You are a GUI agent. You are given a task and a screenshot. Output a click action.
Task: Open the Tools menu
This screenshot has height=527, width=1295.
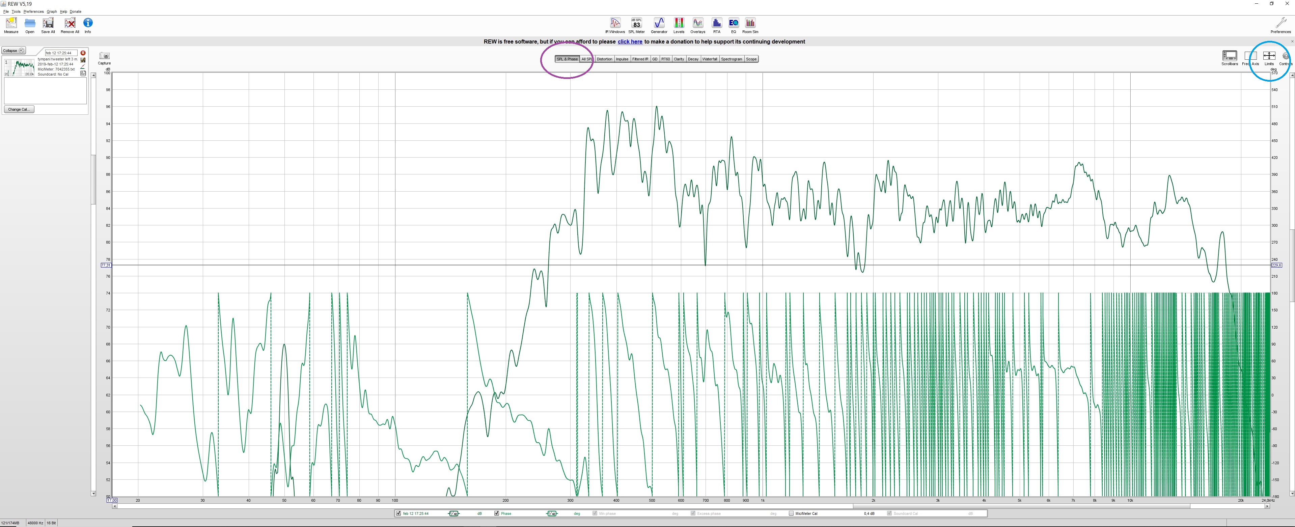pyautogui.click(x=16, y=11)
